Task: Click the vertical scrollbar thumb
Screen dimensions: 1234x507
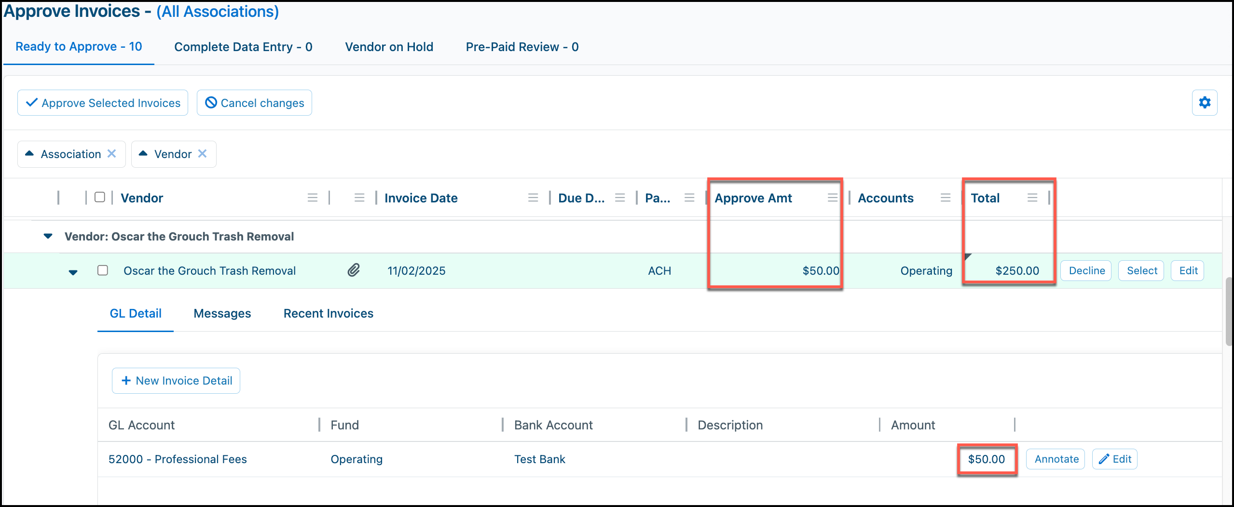Action: pyautogui.click(x=1229, y=311)
